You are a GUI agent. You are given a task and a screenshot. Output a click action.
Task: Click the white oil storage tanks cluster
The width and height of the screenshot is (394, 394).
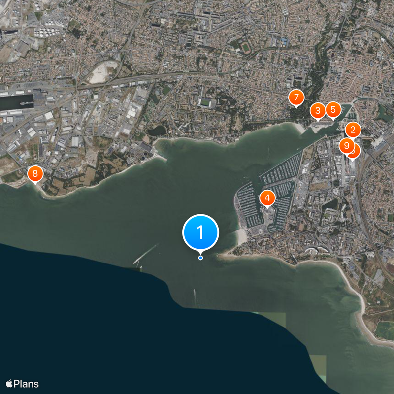click(47, 32)
